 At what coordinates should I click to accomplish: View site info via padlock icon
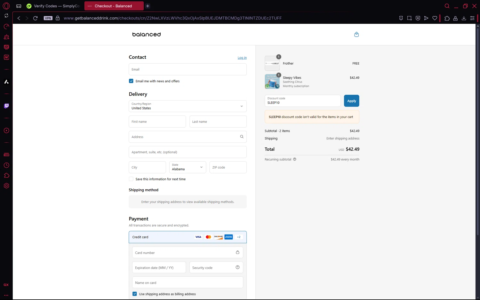click(58, 18)
